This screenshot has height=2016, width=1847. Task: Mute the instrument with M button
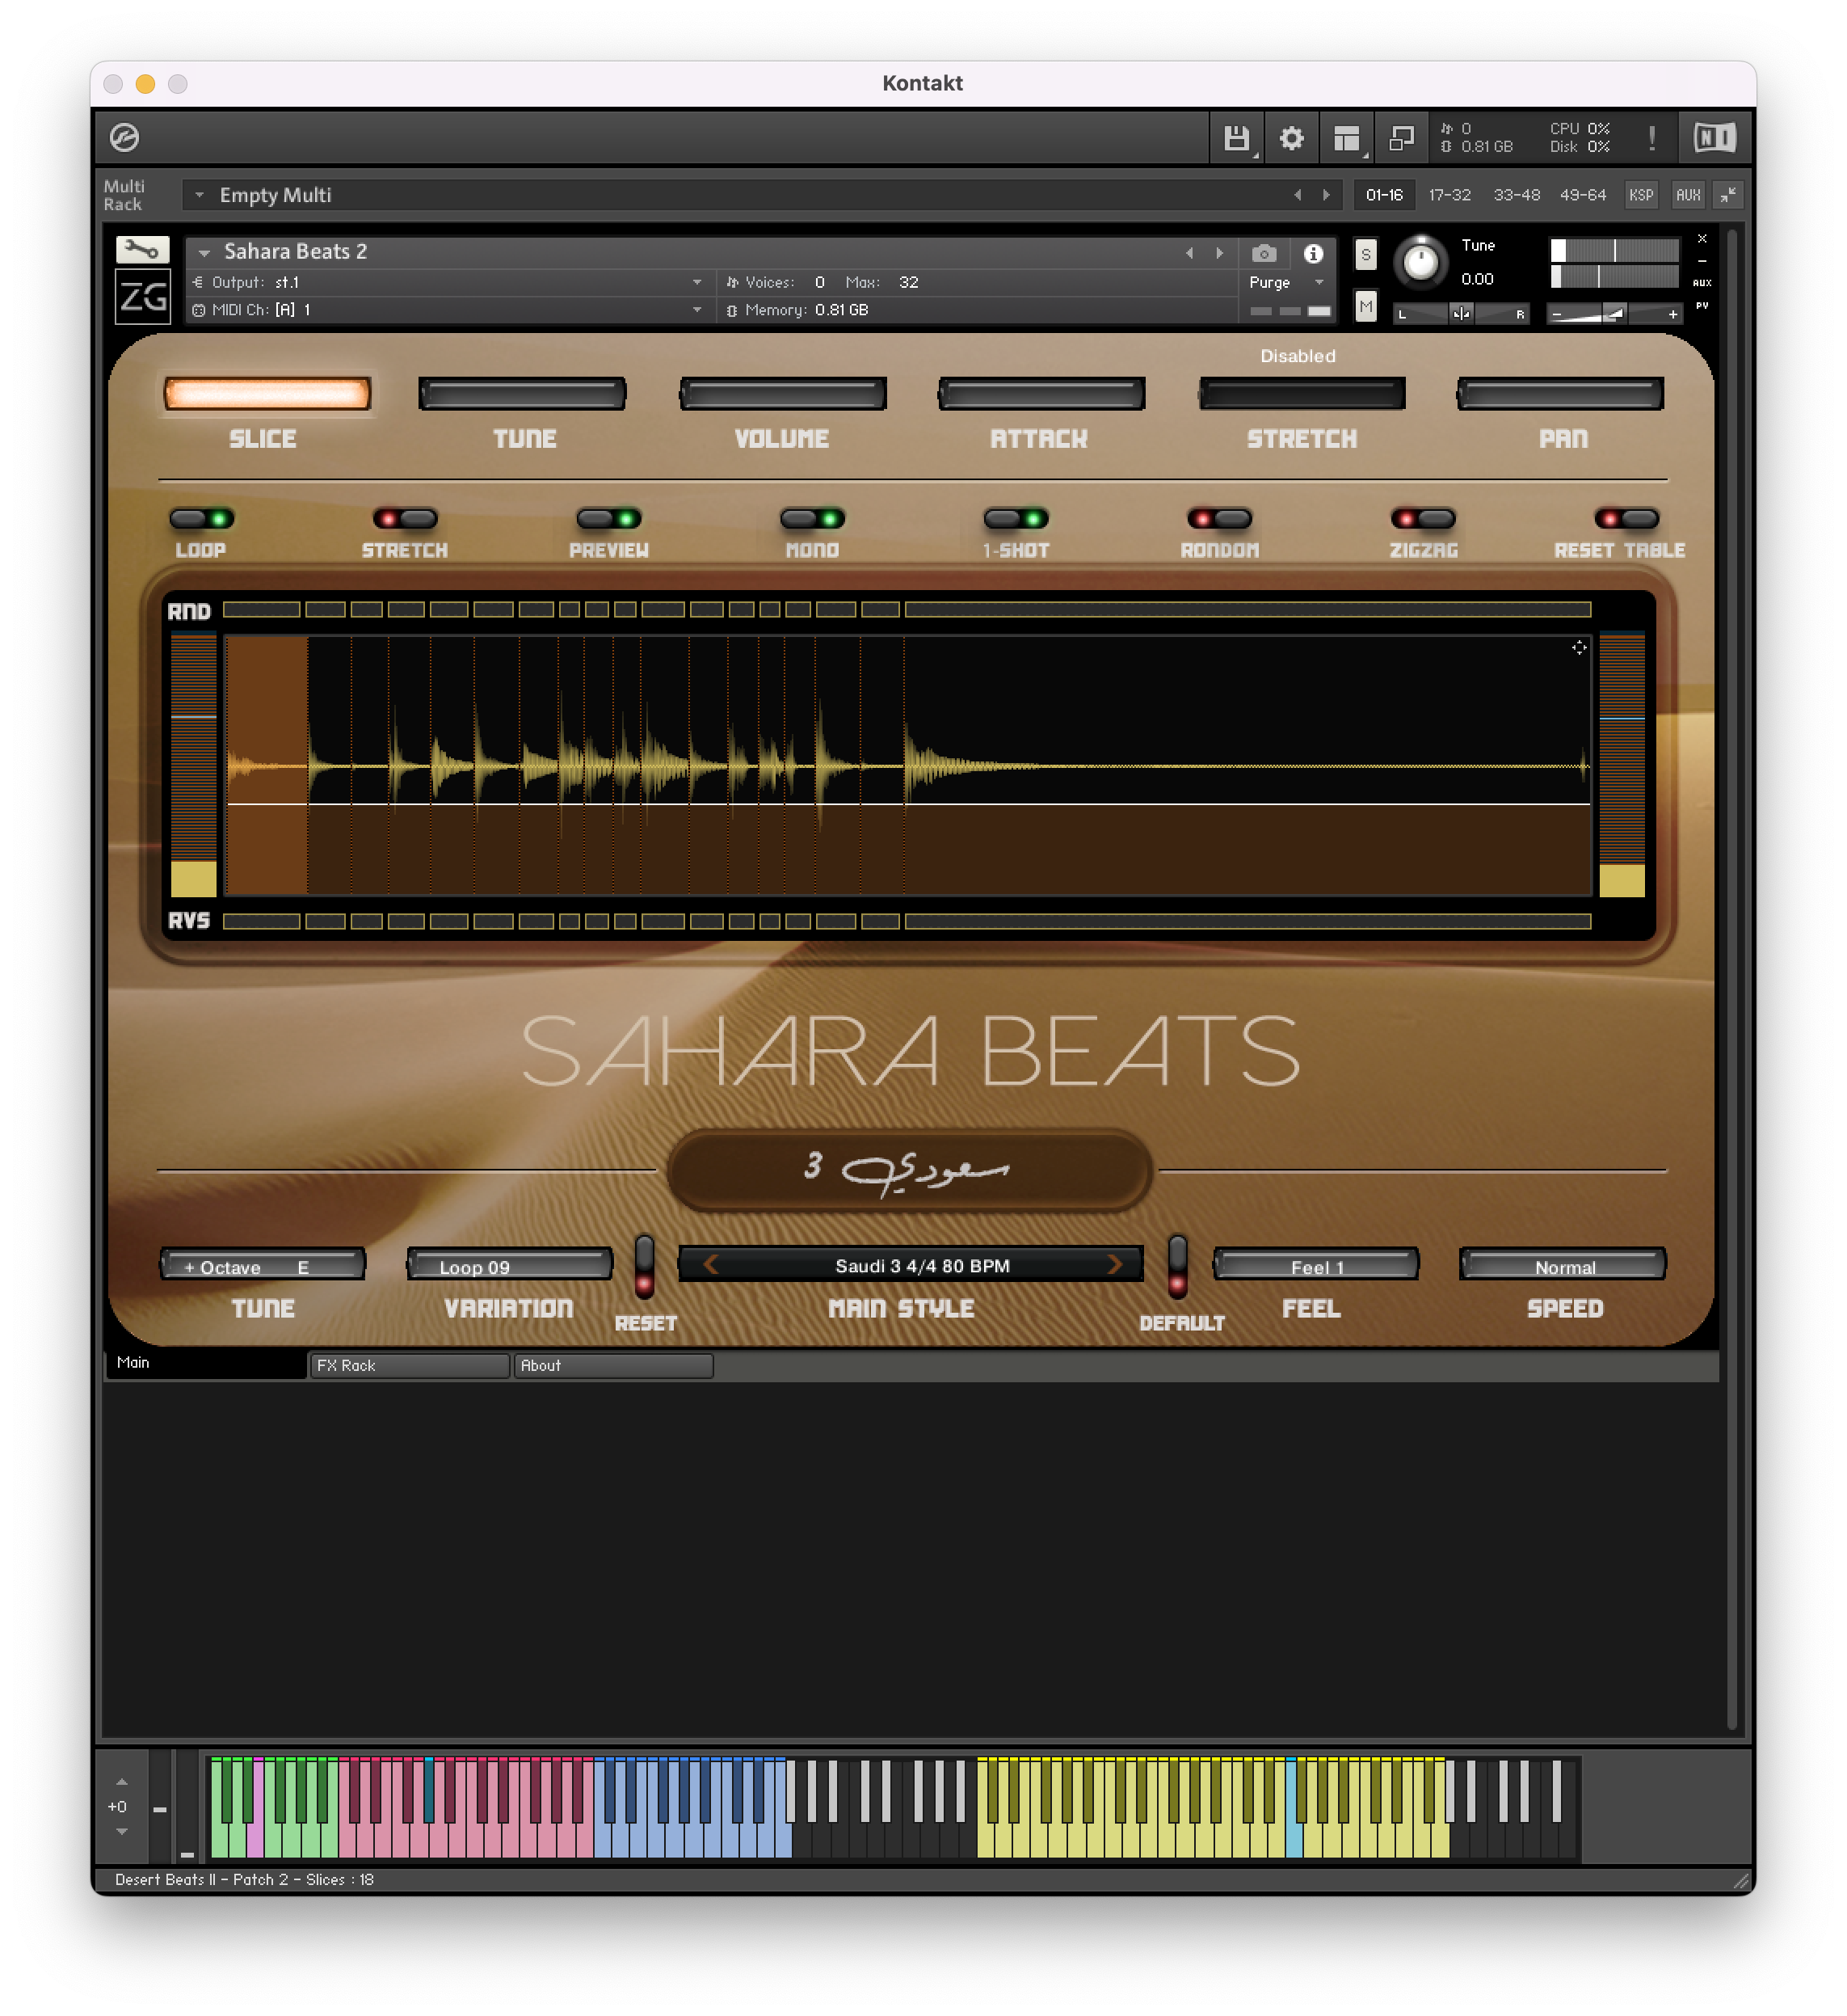1365,306
